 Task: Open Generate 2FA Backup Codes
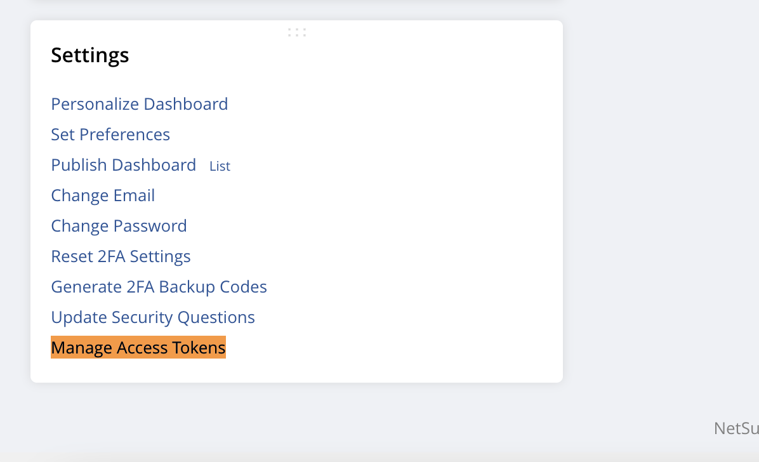pos(159,287)
